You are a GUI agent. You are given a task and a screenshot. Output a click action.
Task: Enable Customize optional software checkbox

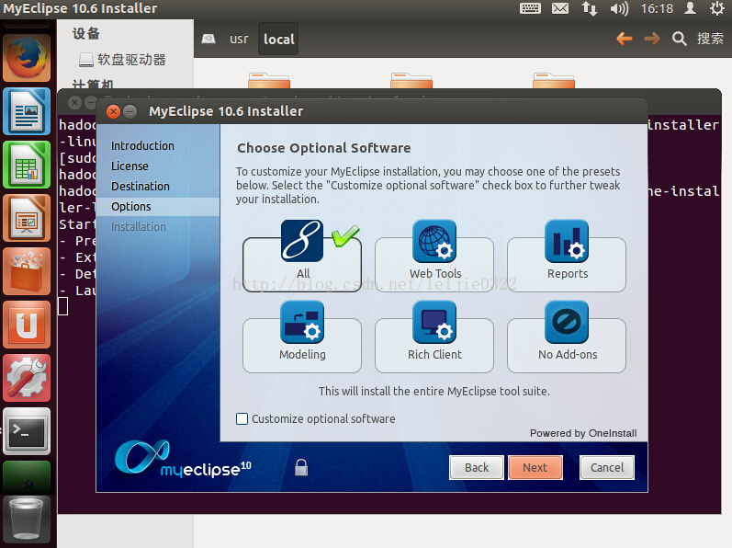(242, 418)
